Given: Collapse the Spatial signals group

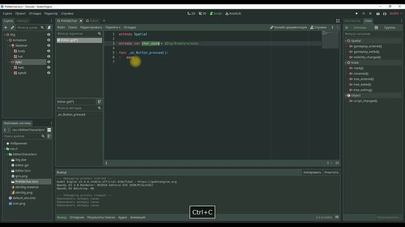Looking at the screenshot, I should point(346,40).
